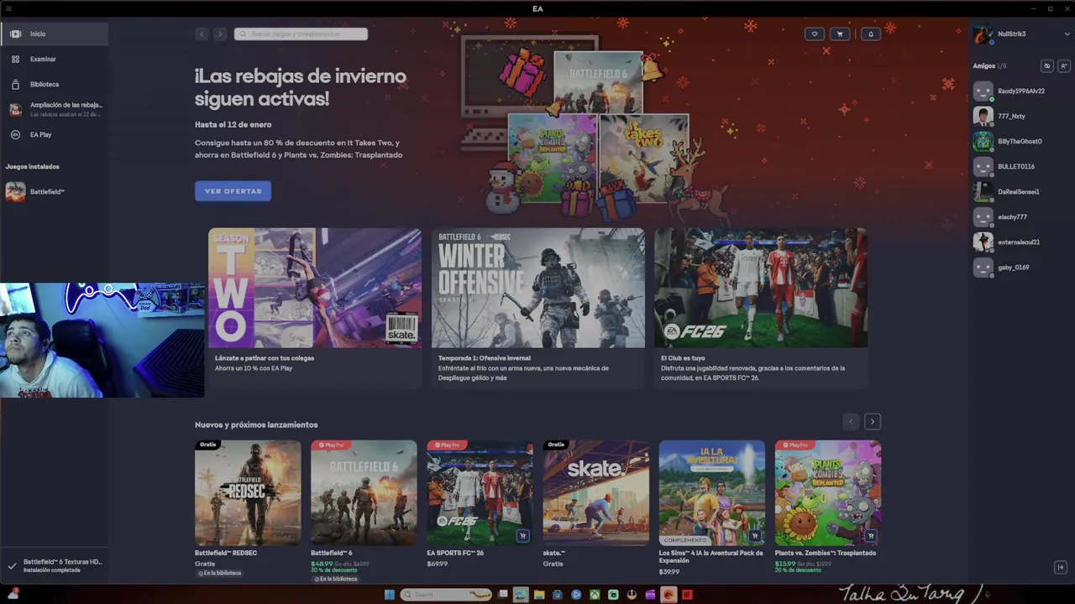Image resolution: width=1075 pixels, height=604 pixels.
Task: Open 777_Nxty friend entry
Action: (x=1020, y=116)
